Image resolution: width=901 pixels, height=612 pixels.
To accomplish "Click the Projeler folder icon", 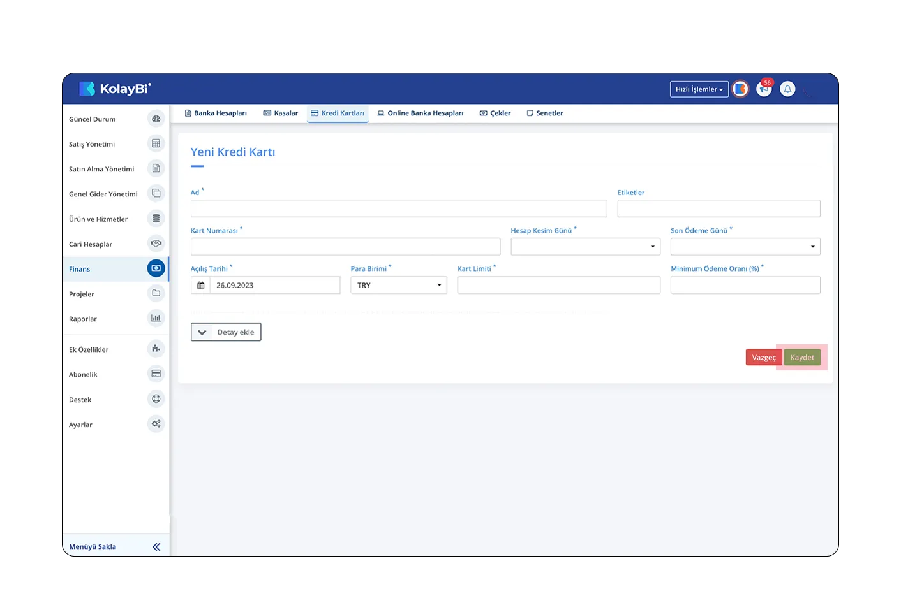I will point(156,293).
